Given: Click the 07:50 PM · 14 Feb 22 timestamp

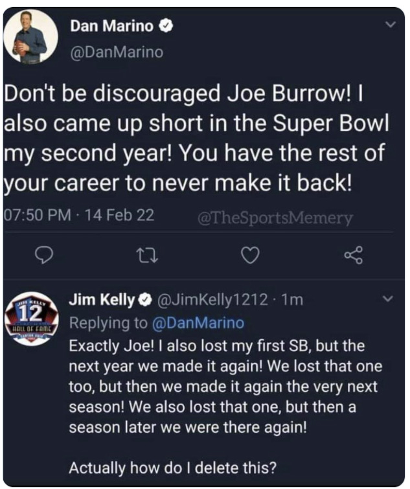Looking at the screenshot, I should 79,215.
